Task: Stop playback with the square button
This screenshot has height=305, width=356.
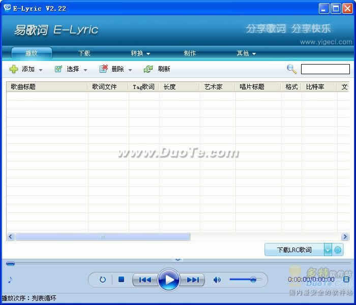Action: point(121,280)
